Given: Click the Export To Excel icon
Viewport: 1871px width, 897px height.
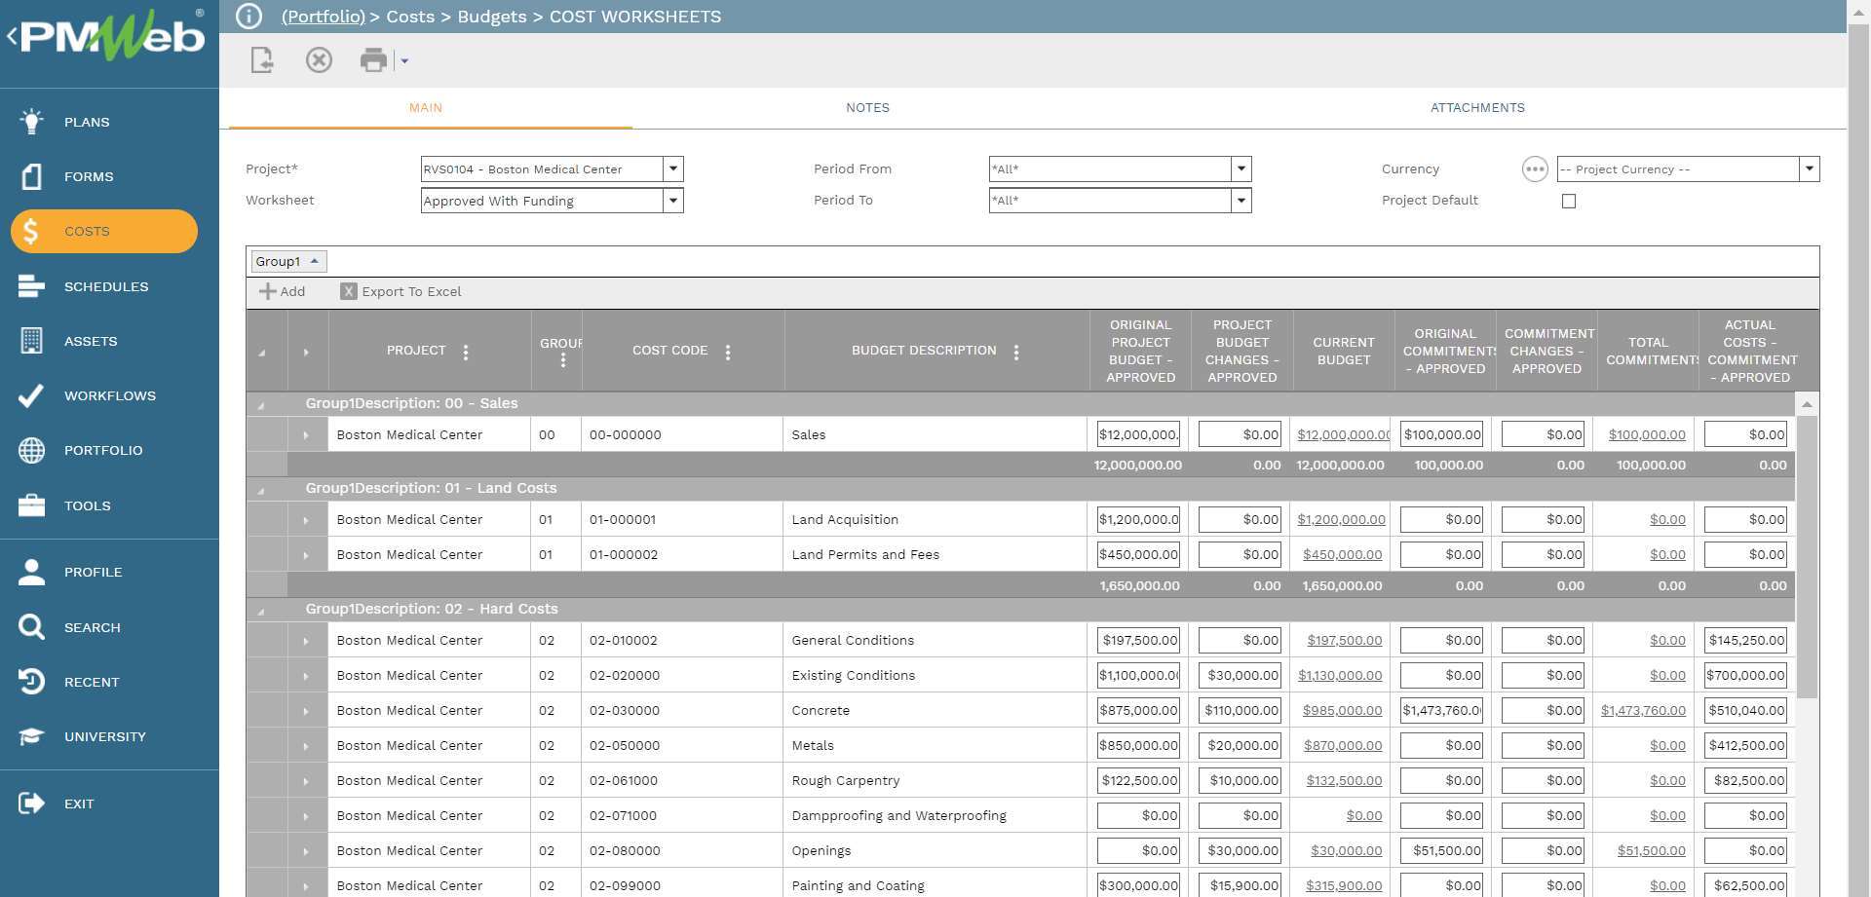Looking at the screenshot, I should pyautogui.click(x=348, y=291).
